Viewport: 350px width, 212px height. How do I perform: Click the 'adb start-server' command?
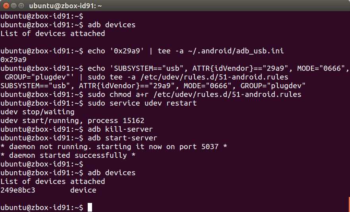point(122,138)
